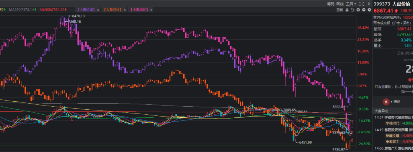Click the current price 6867.41
The height and width of the screenshot is (152, 413).
[383, 11]
